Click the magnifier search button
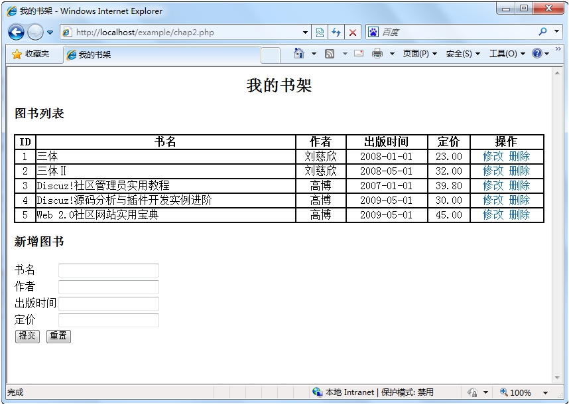569x405 pixels. click(x=542, y=32)
